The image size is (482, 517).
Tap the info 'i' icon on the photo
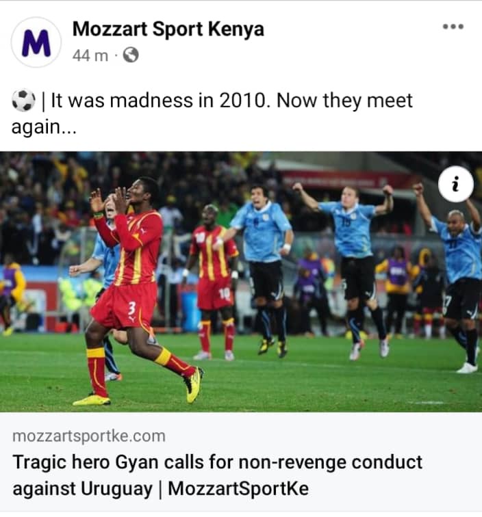[x=456, y=184]
